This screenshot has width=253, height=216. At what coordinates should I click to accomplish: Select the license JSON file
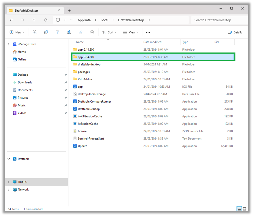pos(153,131)
